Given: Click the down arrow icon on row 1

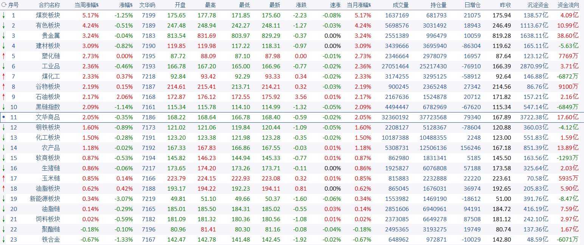Looking at the screenshot, I should [3, 15].
